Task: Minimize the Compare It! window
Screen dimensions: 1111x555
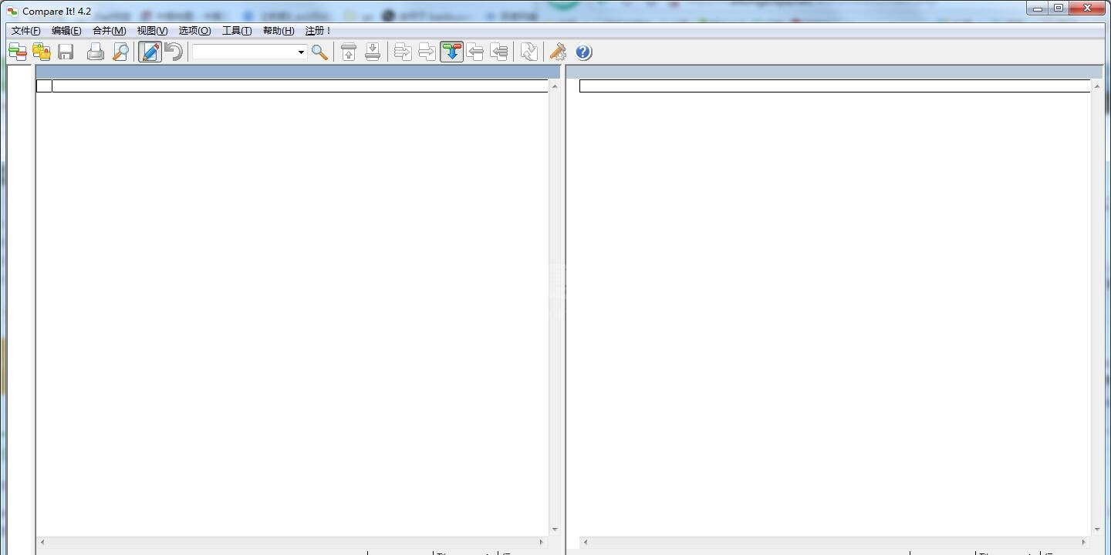Action: click(1038, 8)
